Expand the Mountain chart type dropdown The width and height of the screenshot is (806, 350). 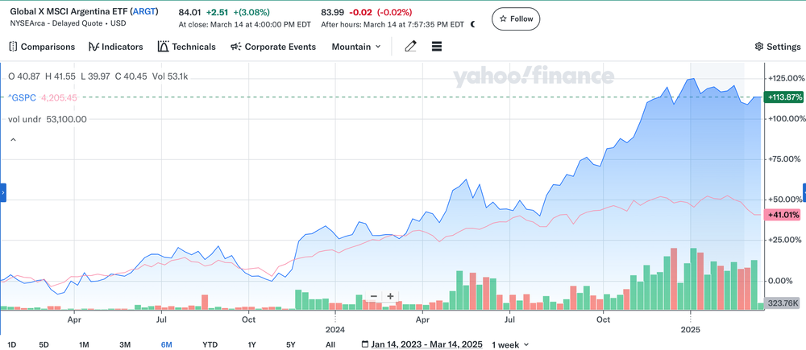click(356, 47)
